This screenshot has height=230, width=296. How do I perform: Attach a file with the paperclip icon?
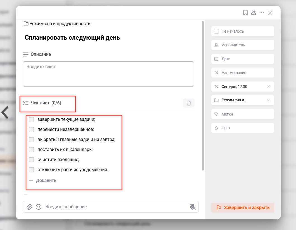click(x=30, y=207)
